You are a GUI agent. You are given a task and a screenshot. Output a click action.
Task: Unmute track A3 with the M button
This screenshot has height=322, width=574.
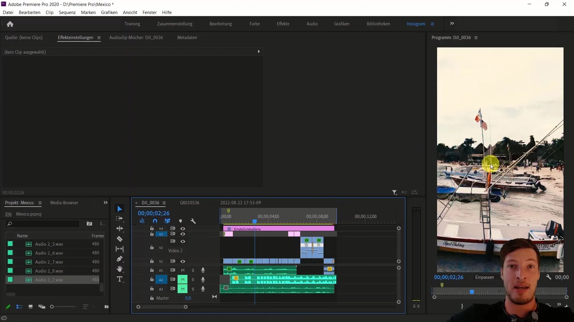[183, 289]
